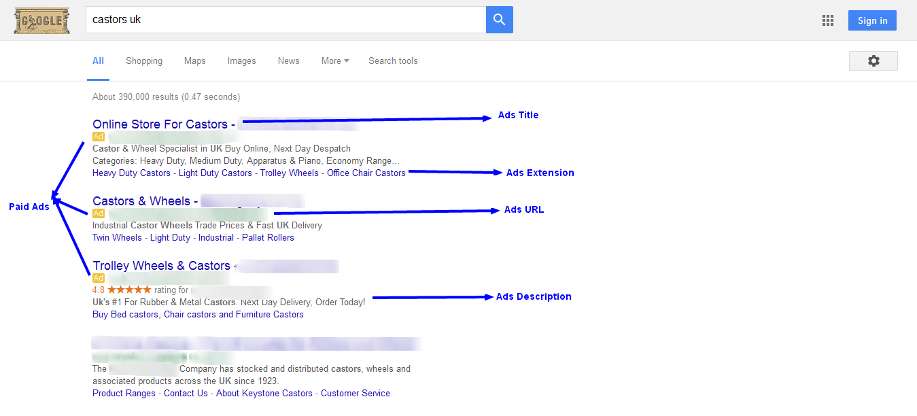917x416 pixels.
Task: Click the 'Categories: Heavy Duty, Medium Duty' line
Action: tap(246, 161)
